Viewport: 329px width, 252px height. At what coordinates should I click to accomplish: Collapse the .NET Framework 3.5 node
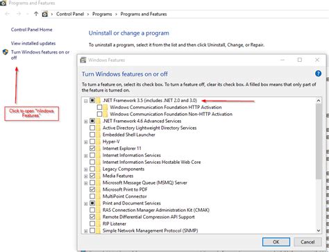point(86,101)
